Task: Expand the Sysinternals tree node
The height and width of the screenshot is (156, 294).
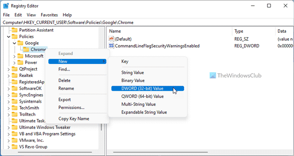Action: (x=9, y=101)
